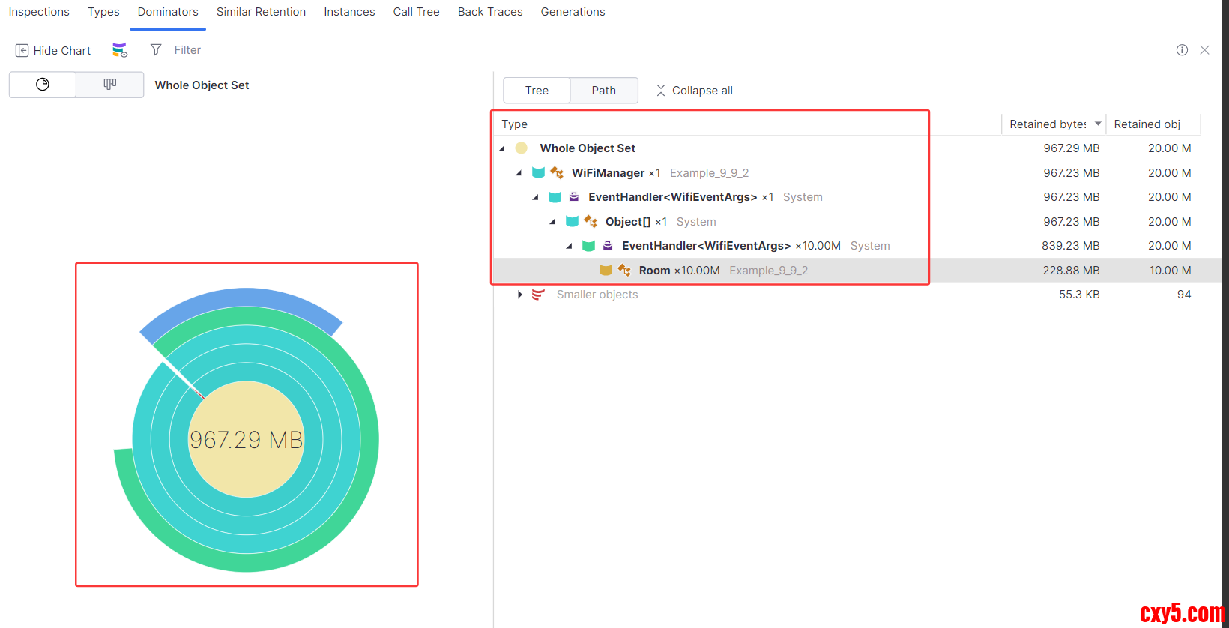
Task: Click the Collapse all icon
Action: point(660,91)
